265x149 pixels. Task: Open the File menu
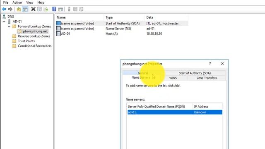pyautogui.click(x=5, y=2)
